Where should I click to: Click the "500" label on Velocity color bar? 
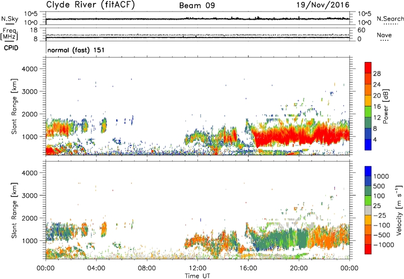379,186
